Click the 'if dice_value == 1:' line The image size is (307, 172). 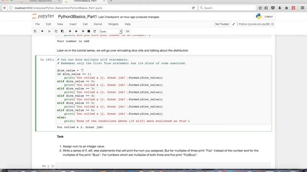tap(74, 74)
